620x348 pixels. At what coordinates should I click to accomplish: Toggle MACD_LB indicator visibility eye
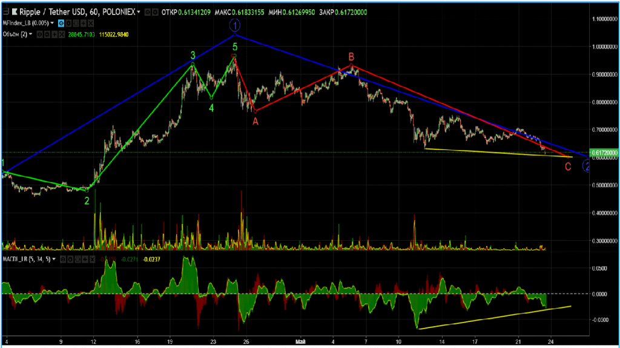tap(64, 259)
